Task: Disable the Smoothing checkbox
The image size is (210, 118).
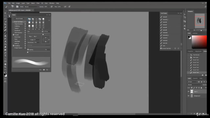Action: click(x=13, y=46)
